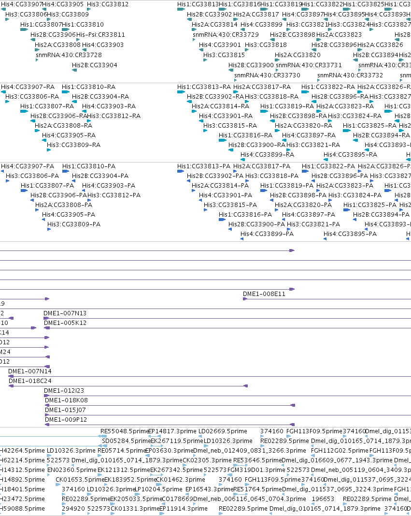Select EST EP14817.3prime

tap(172, 431)
